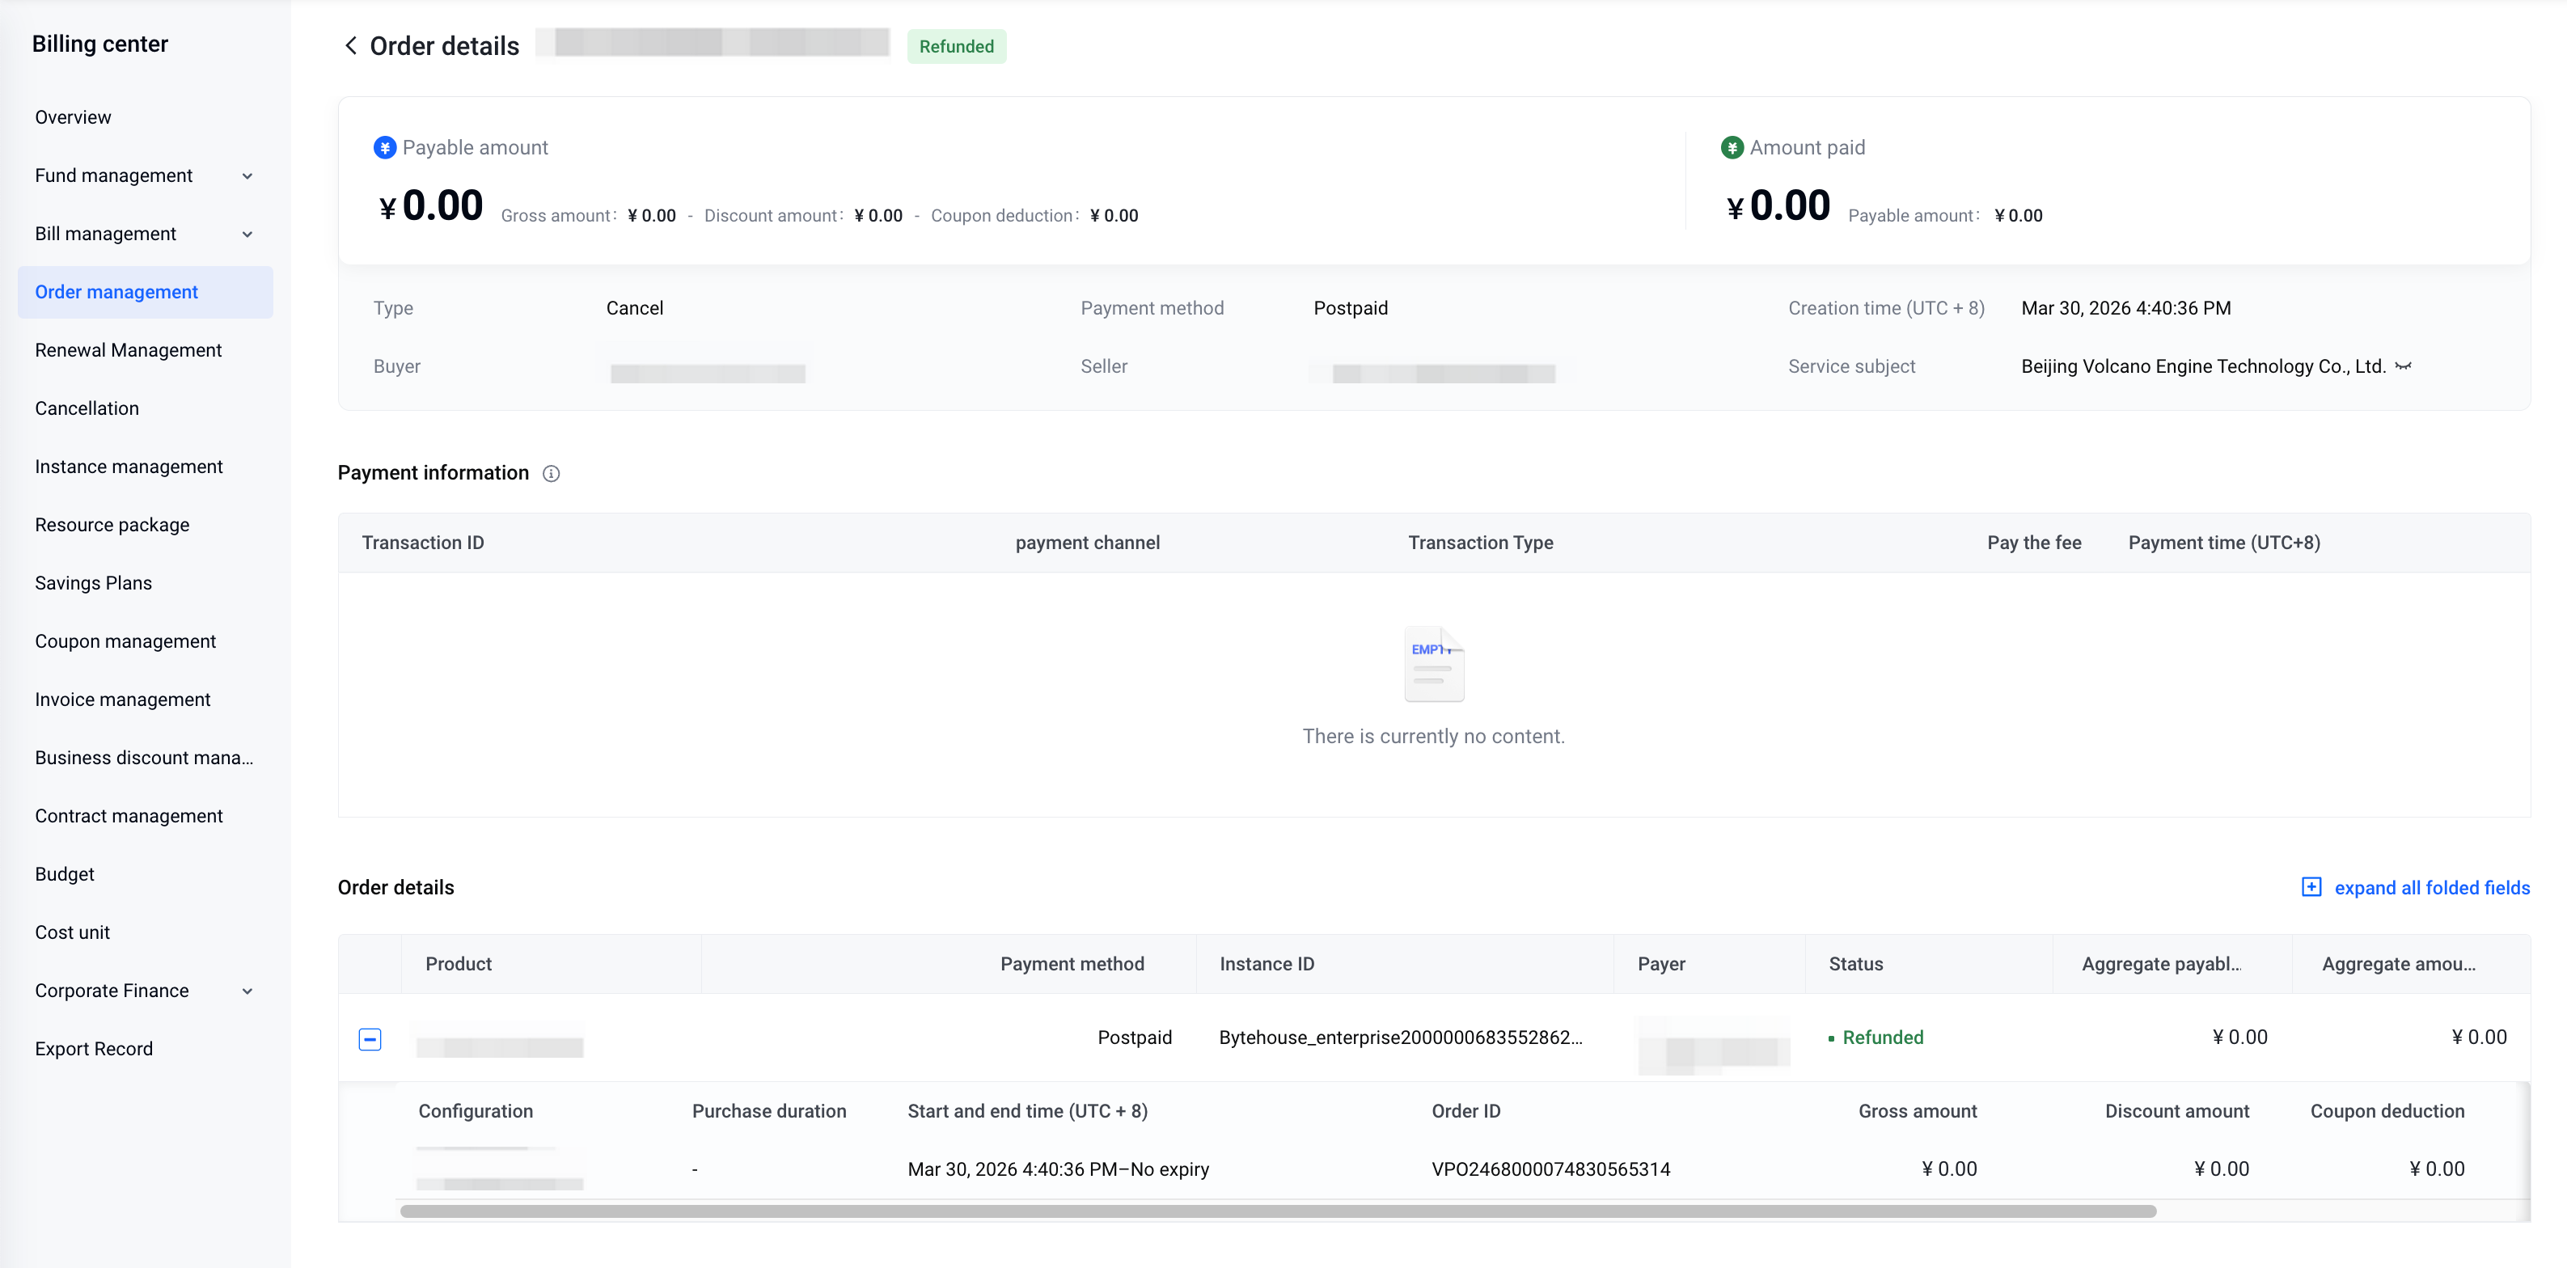Open Invoice management
2567x1268 pixels.
click(x=123, y=700)
